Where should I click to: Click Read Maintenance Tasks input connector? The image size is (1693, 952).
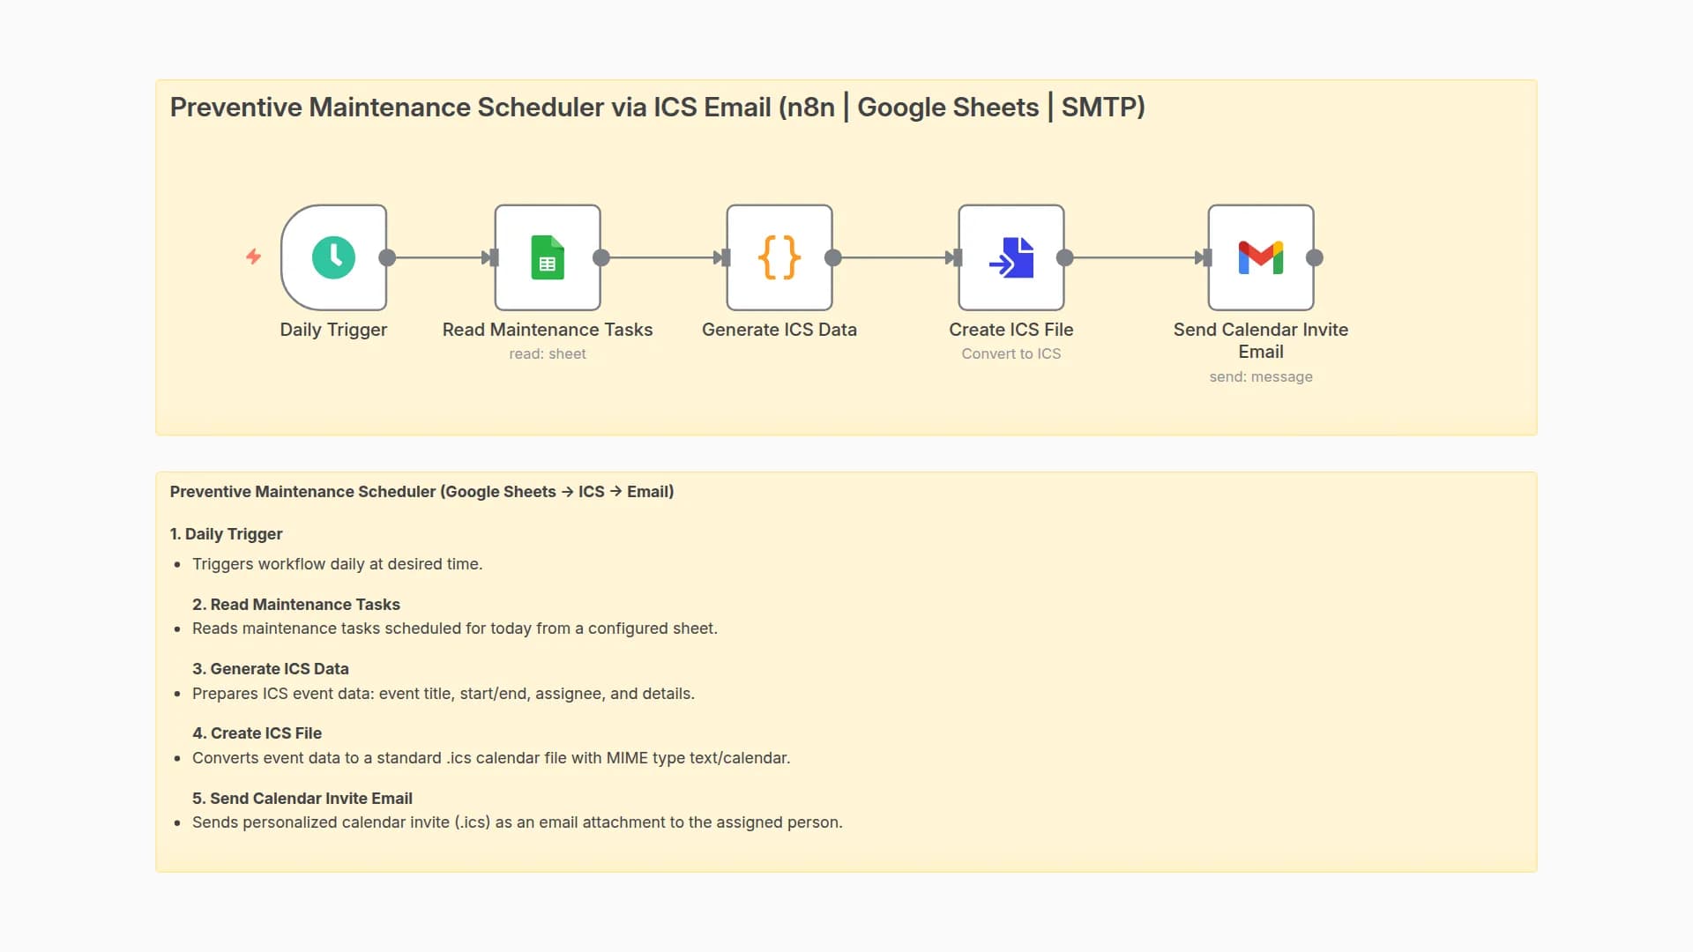[494, 257]
